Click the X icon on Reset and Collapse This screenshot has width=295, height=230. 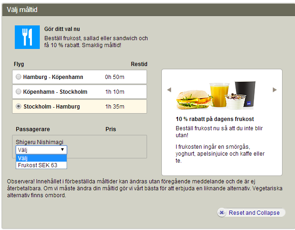222,213
